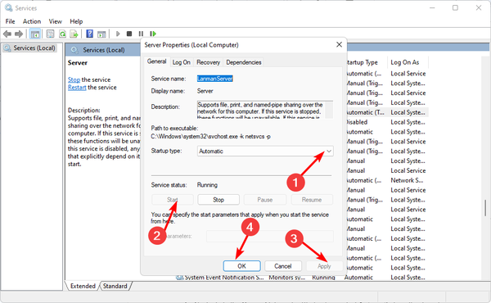Click the Description box scrollbar in dialog
Viewport: 491px width, 303px height.
[329, 110]
